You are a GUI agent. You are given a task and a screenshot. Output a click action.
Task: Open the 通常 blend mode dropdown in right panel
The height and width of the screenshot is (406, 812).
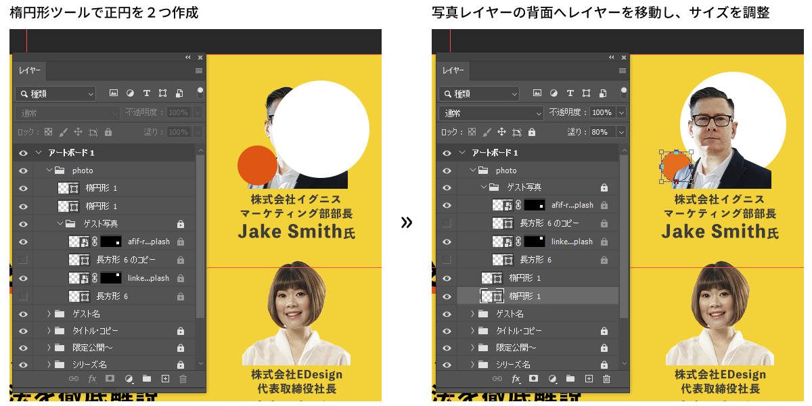[x=491, y=113]
